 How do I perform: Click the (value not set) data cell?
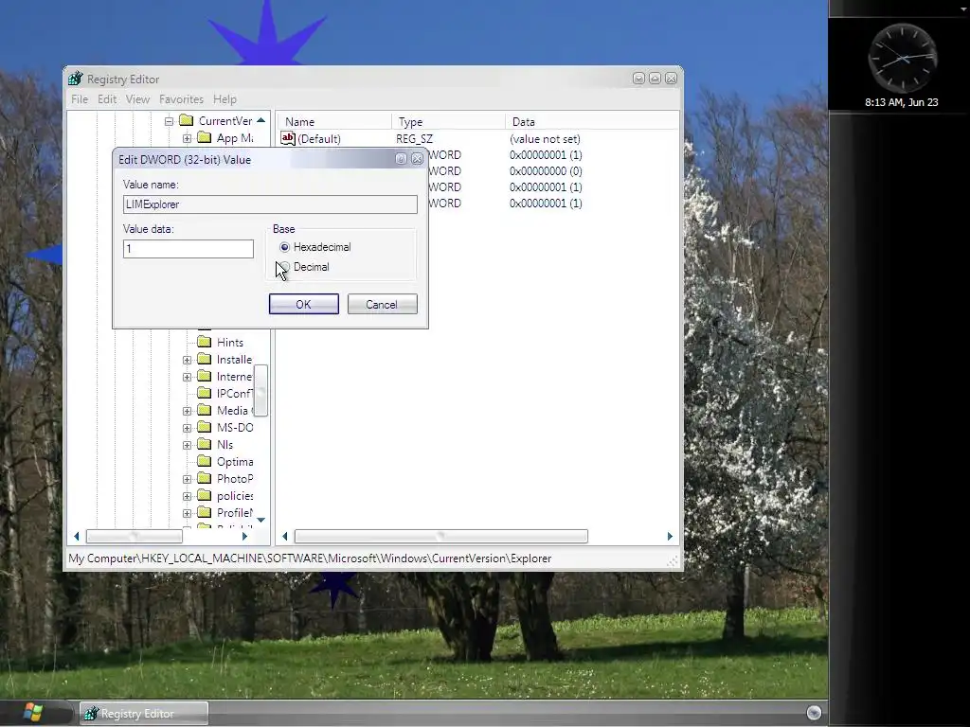[545, 139]
